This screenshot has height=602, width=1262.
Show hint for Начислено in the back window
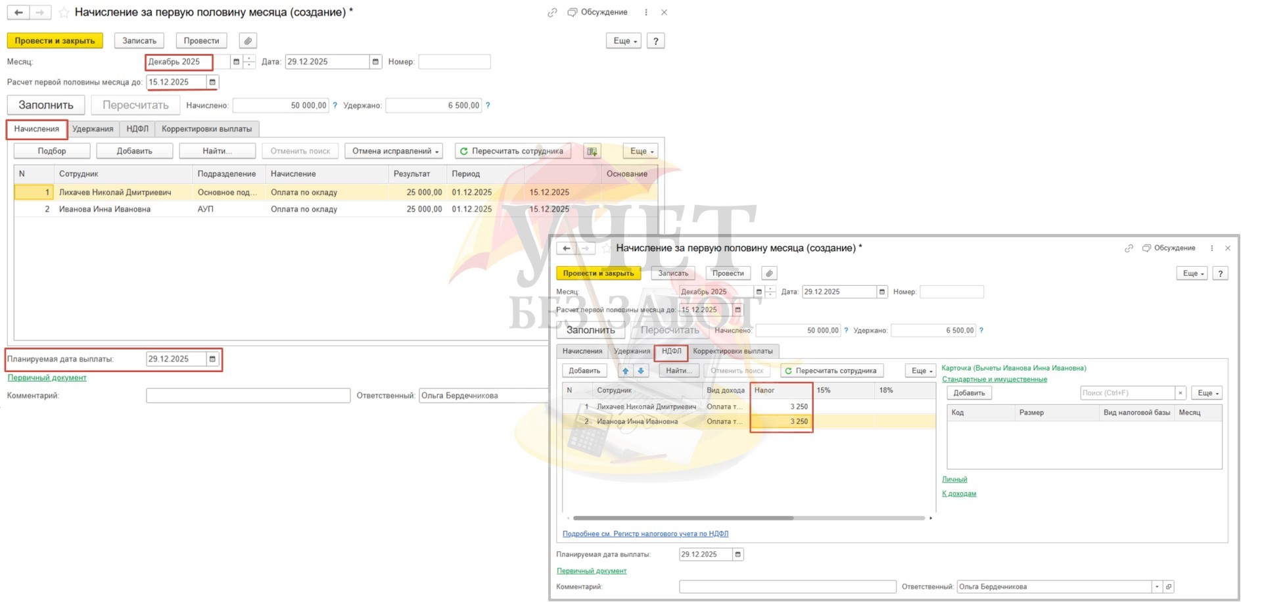click(335, 105)
